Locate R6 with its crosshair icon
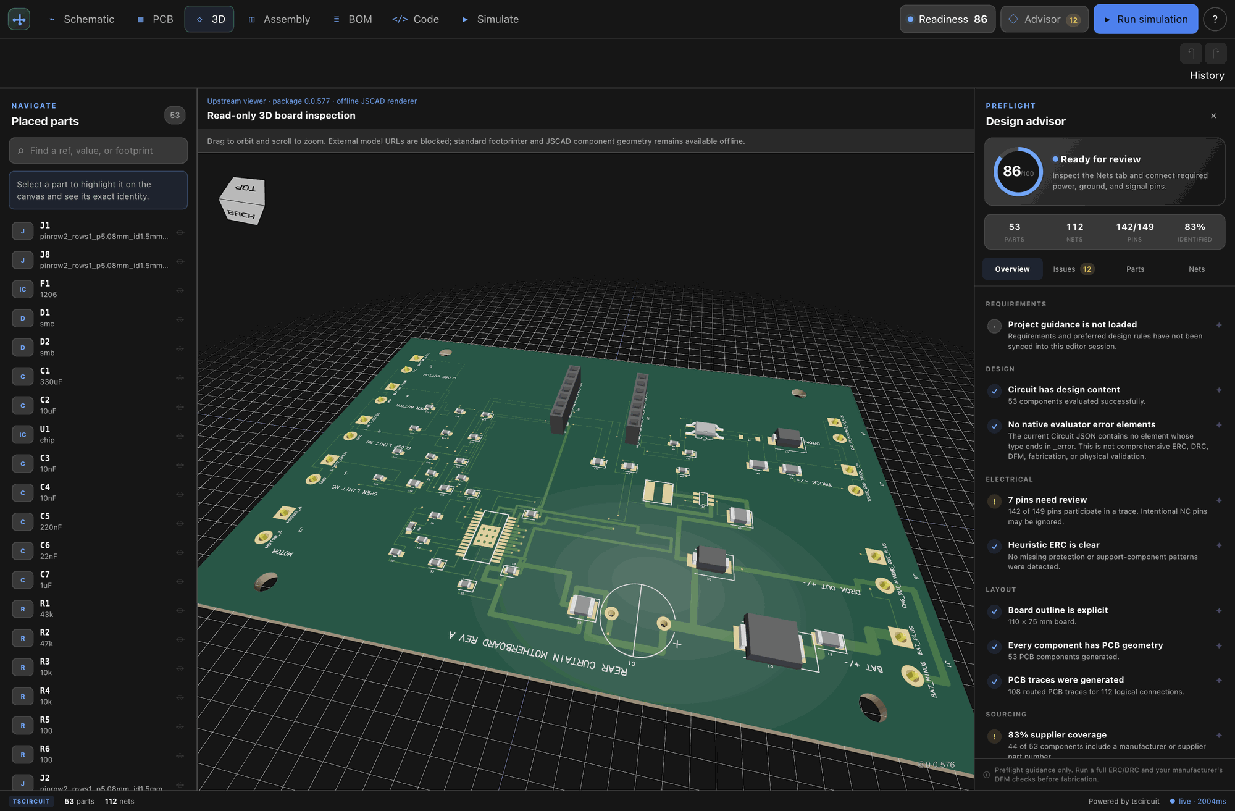 (x=180, y=755)
